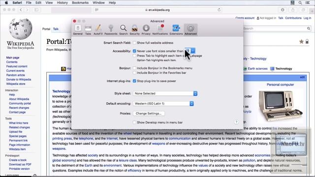Open the Bookmarks menu
Image resolution: width=315 pixels, height=177 pixels.
pos(80,2)
